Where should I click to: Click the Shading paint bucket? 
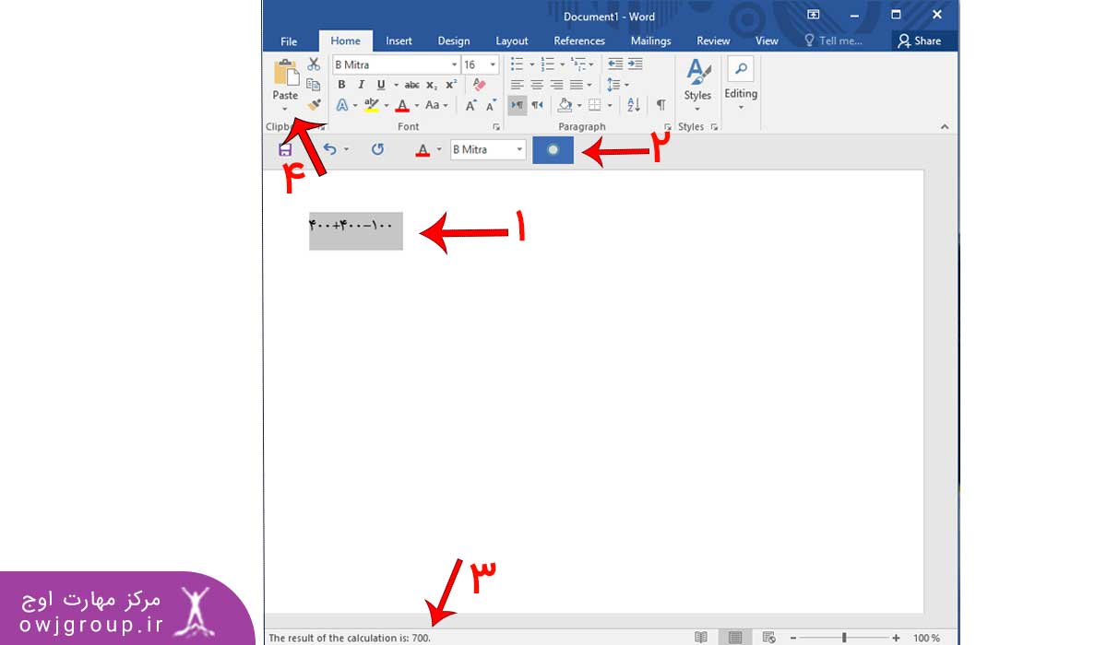tap(565, 106)
